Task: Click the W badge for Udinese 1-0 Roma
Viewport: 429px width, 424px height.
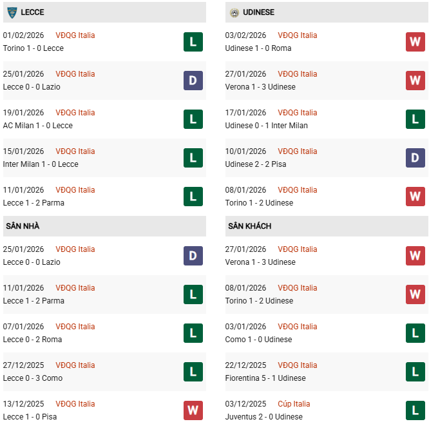Action: click(415, 42)
